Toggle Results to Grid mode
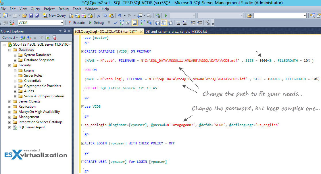 (x=164, y=23)
